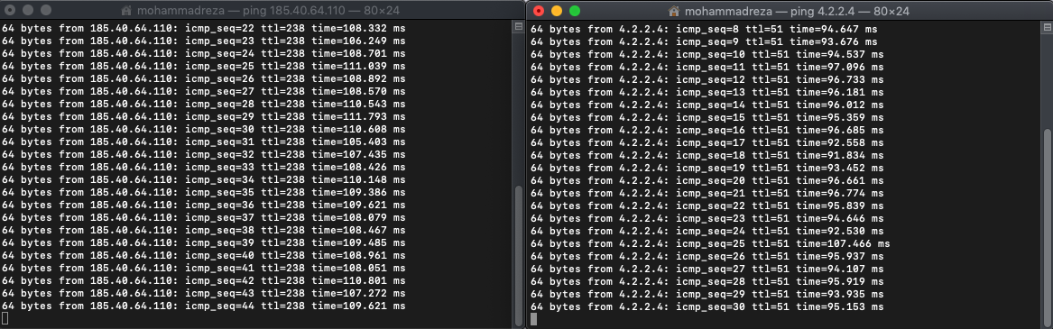Screen dimensions: 1053x329
Task: Zoom the inactive ping 185.40.64.110 window
Action: pyautogui.click(x=46, y=11)
